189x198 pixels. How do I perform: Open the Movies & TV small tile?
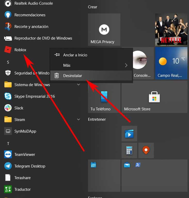[x=129, y=134]
